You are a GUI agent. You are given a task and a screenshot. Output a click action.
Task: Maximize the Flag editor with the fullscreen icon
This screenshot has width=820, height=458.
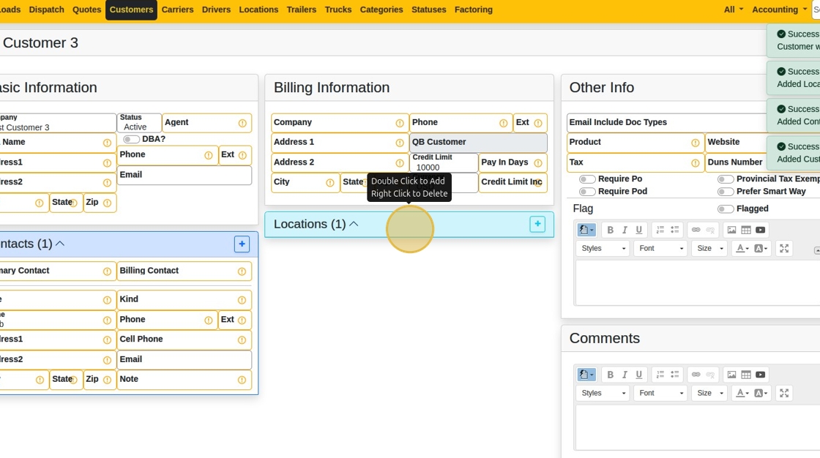pos(784,248)
